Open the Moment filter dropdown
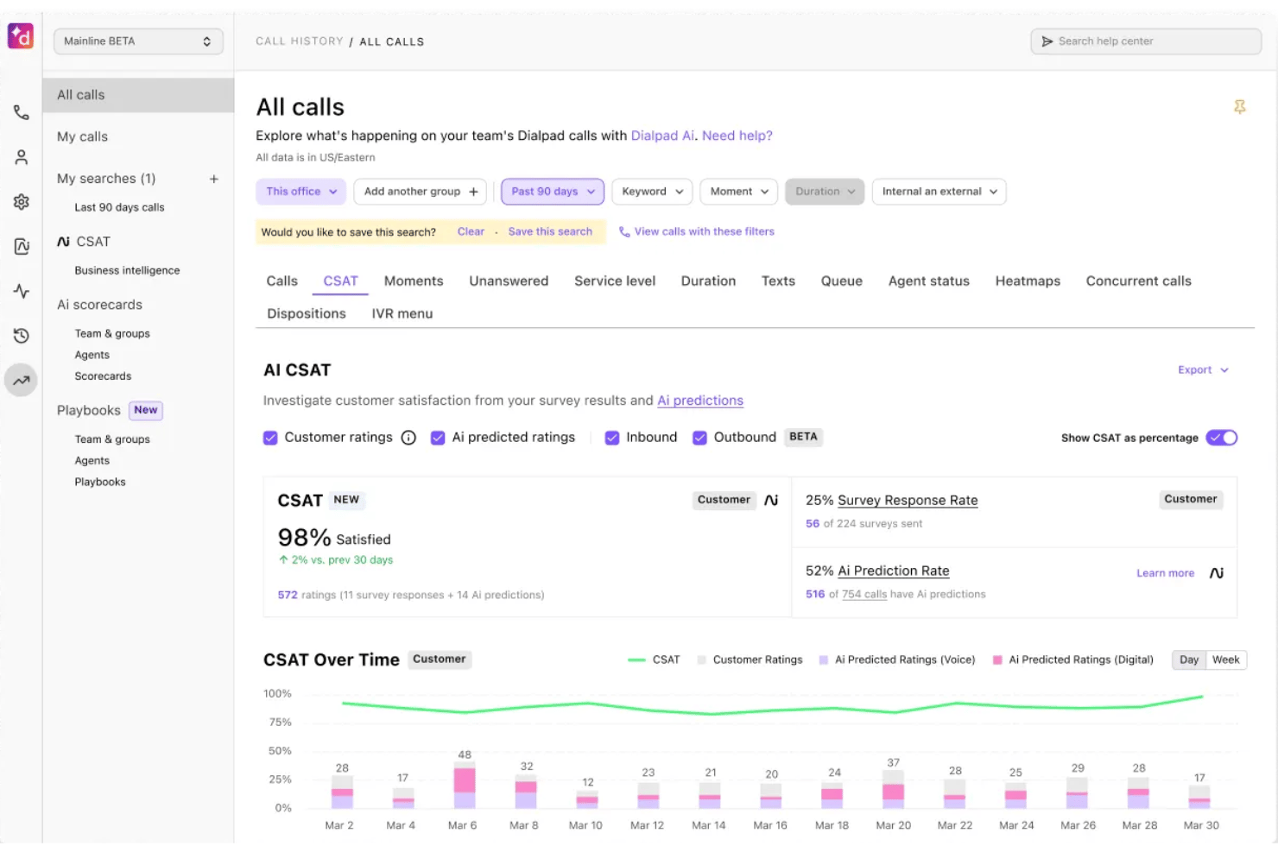Image resolution: width=1278 pixels, height=852 pixels. 739,192
